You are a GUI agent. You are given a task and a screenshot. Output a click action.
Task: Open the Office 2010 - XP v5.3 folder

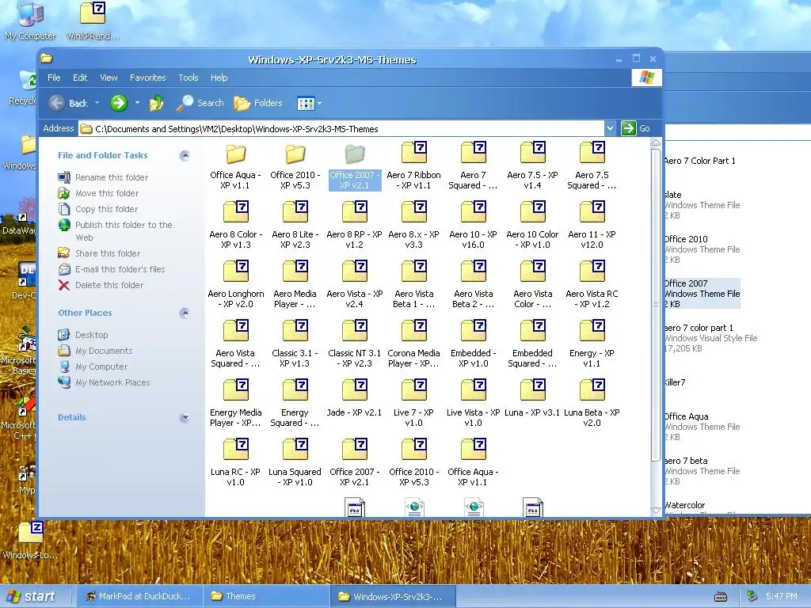295,165
